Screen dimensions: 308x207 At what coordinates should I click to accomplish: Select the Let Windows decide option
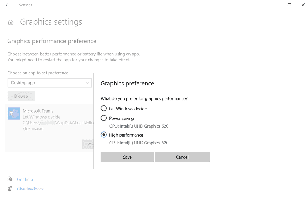[x=103, y=108]
